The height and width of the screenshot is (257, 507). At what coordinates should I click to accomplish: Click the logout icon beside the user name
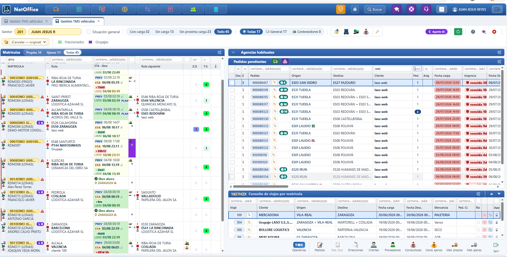click(x=497, y=9)
